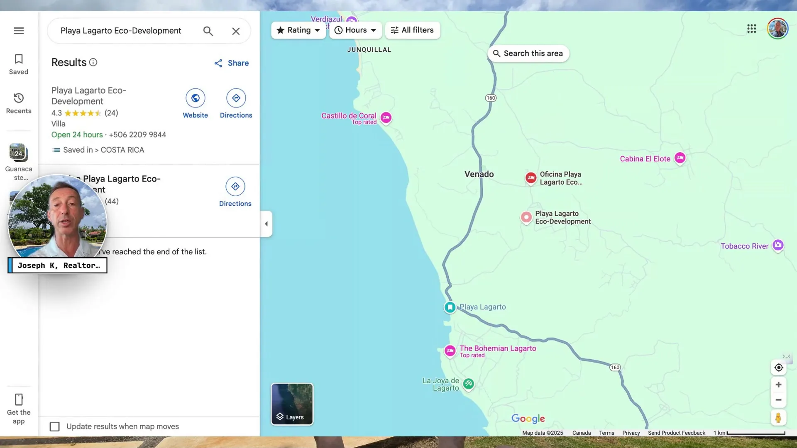Image resolution: width=797 pixels, height=448 pixels.
Task: Zoom in on the map
Action: coord(778,385)
